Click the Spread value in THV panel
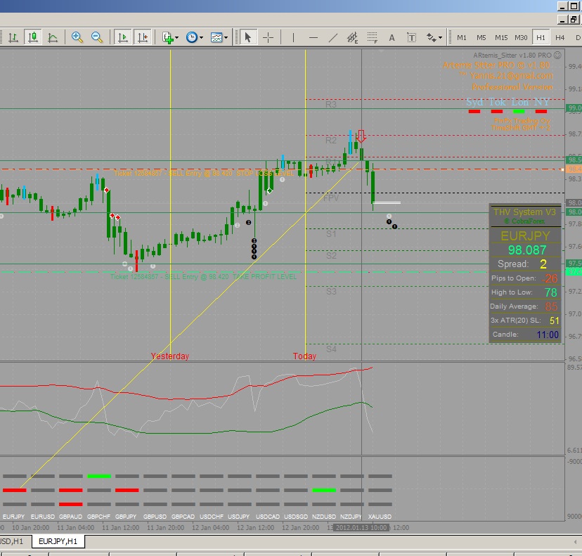Screen dimensions: 582x556 [x=543, y=264]
